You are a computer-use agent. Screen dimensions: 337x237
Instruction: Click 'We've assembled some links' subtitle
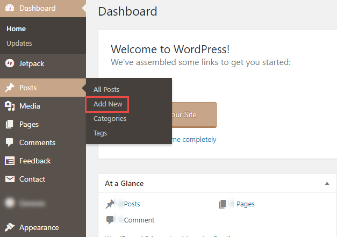pyautogui.click(x=200, y=62)
